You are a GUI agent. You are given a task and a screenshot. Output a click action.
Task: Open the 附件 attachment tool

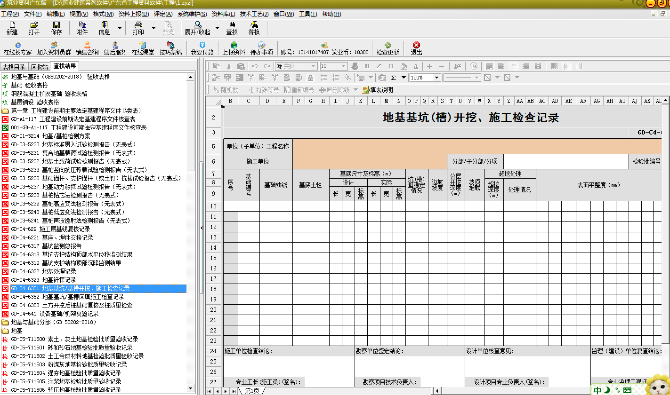(x=82, y=28)
